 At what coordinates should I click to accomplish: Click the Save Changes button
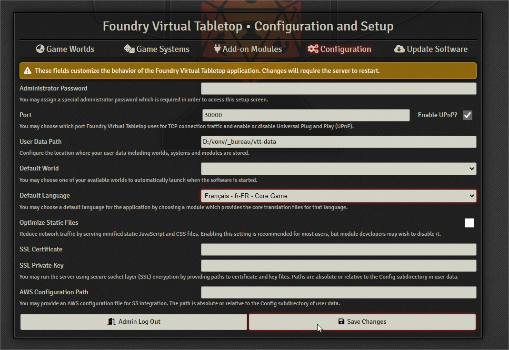click(362, 322)
